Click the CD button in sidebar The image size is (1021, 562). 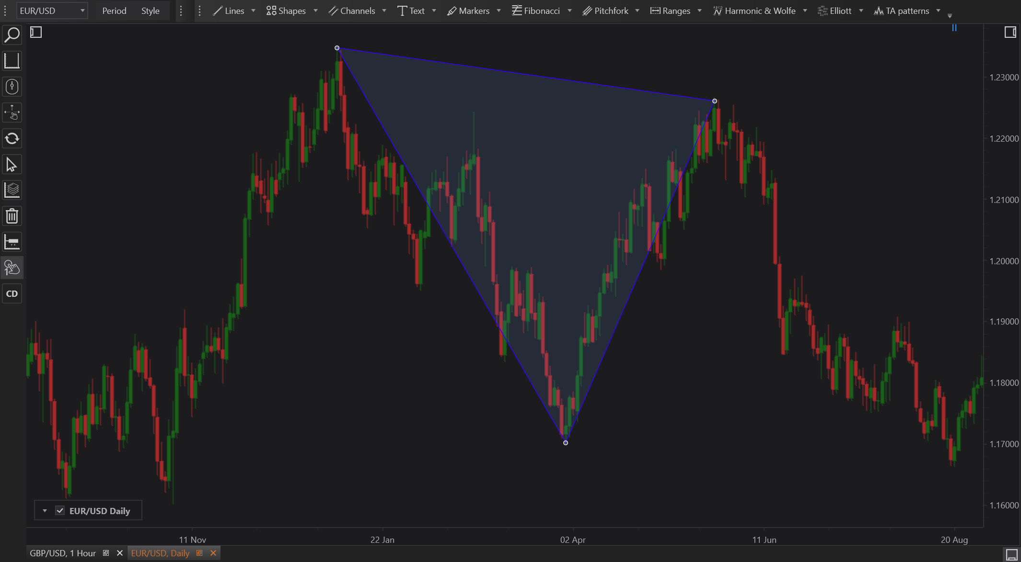point(12,294)
